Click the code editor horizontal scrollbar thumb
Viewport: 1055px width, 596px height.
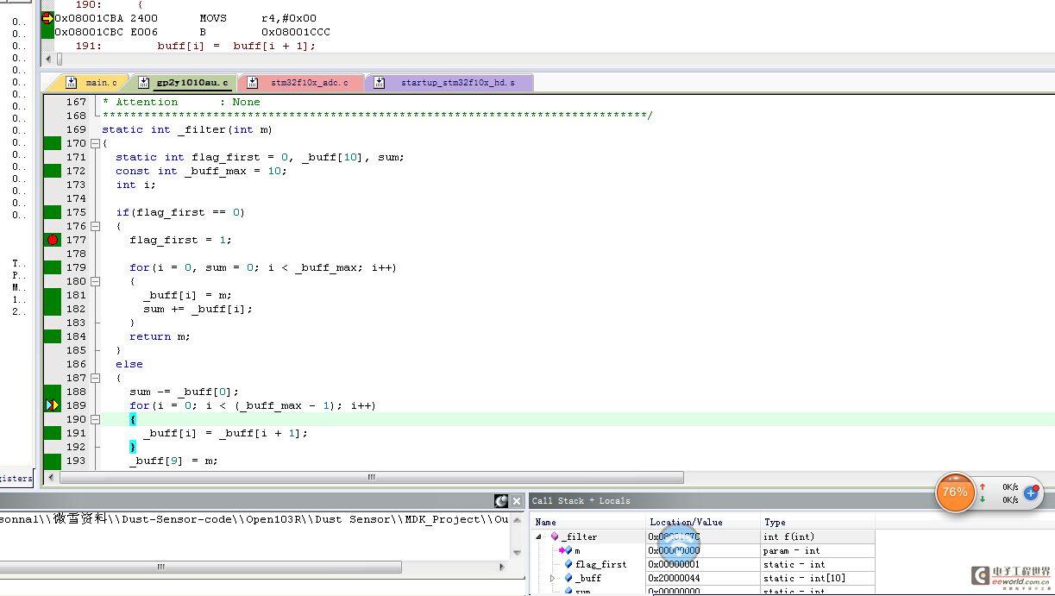pos(372,477)
